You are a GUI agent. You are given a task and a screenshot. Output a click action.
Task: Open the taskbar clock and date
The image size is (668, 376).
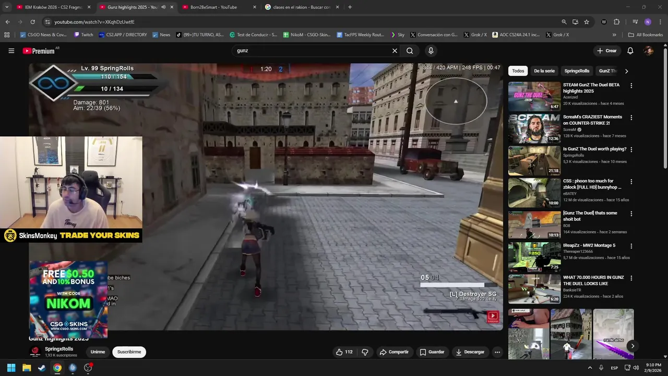tap(654, 368)
